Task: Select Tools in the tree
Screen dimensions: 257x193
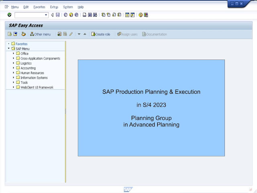Action: click(24, 82)
